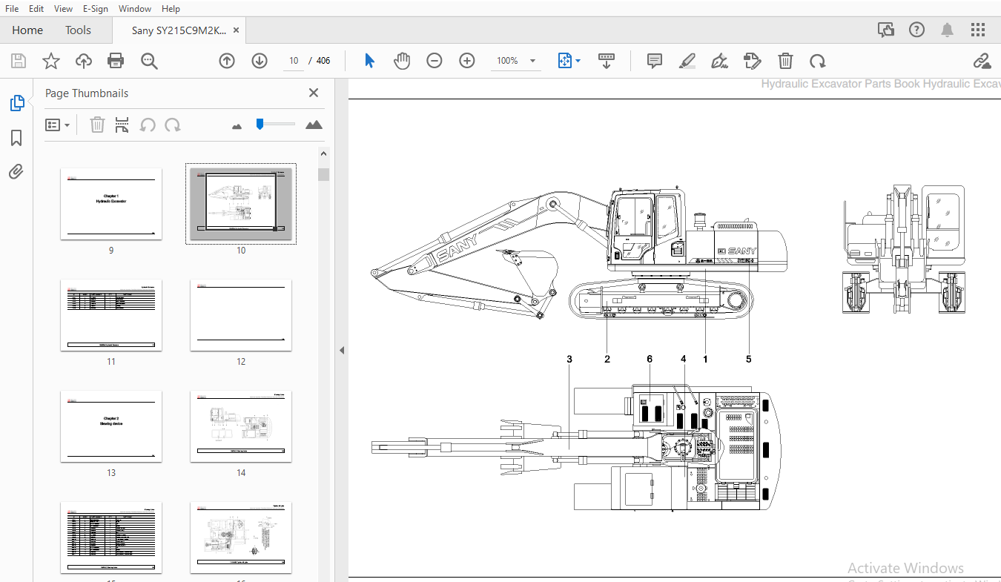This screenshot has height=582, width=1001.
Task: Click the scrolling mode keyboard icon
Action: coord(607,61)
